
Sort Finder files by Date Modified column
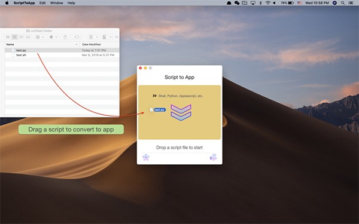[x=99, y=44]
